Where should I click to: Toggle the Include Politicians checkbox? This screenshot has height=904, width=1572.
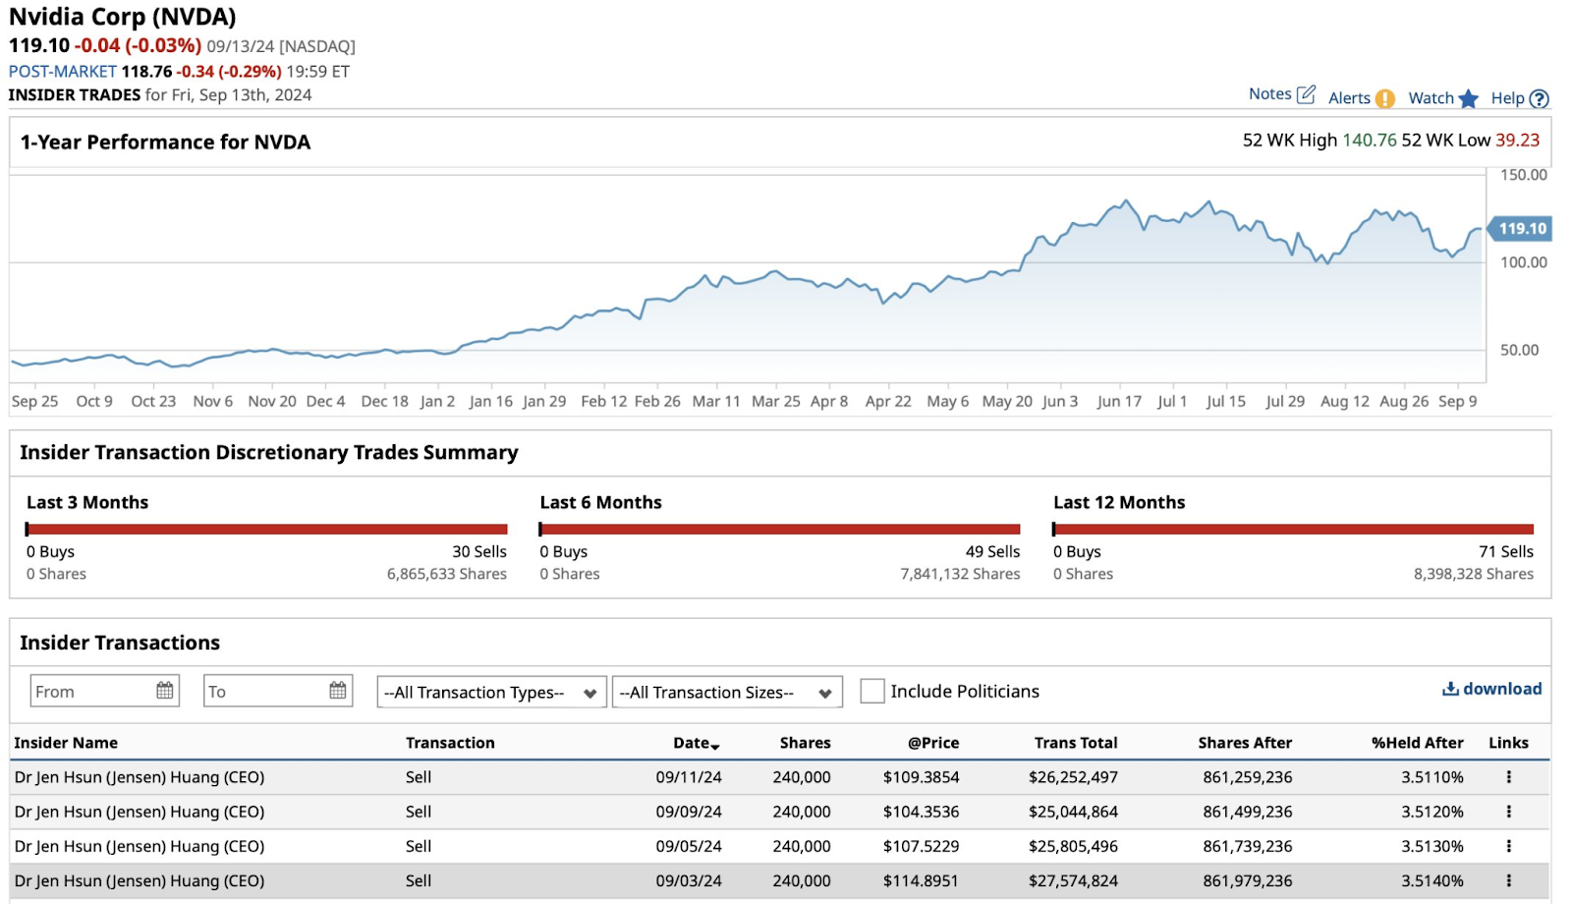(x=871, y=691)
